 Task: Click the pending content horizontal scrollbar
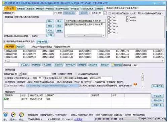click(x=85, y=36)
